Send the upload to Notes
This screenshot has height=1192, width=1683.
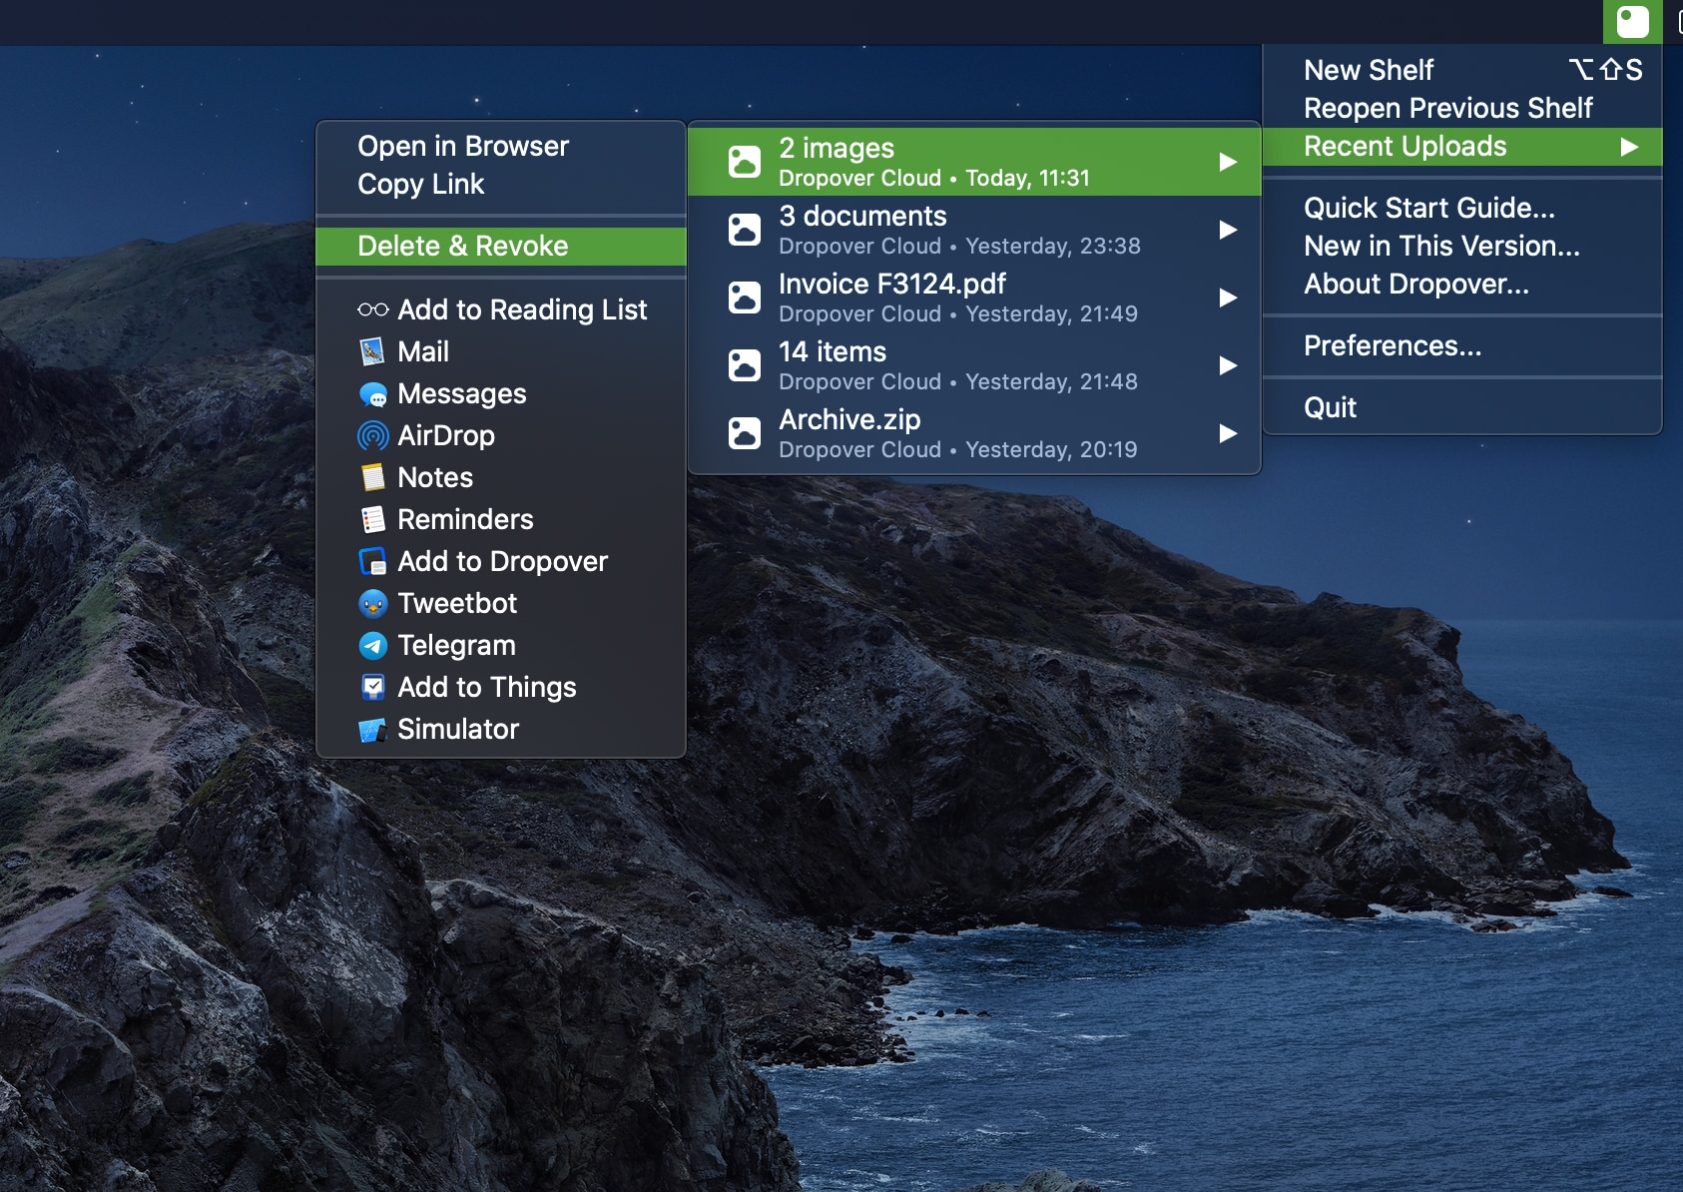[x=501, y=477]
